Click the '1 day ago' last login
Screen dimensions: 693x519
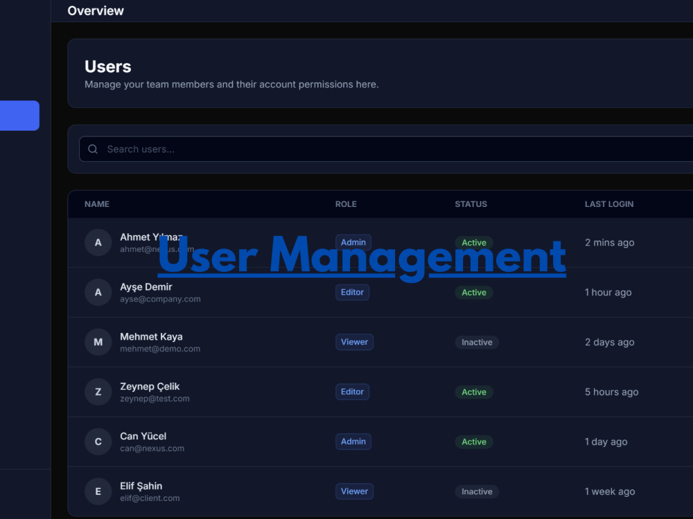click(x=606, y=442)
